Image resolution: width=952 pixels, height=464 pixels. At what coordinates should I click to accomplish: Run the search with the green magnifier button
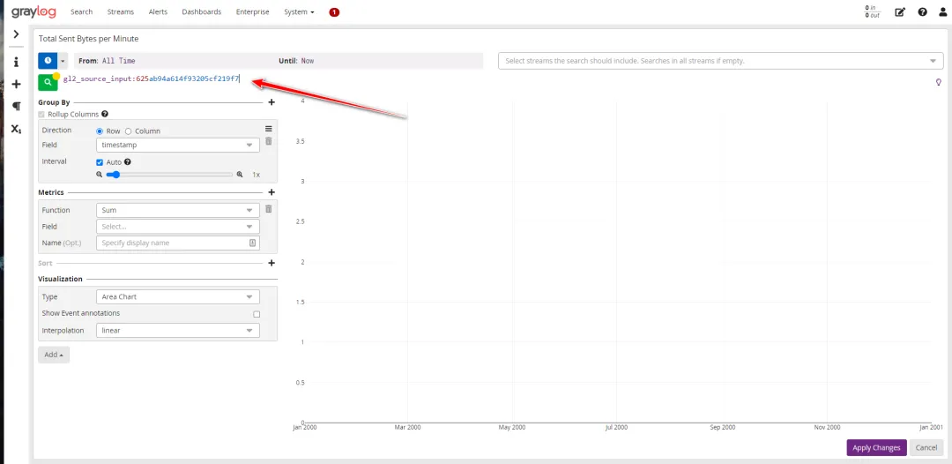click(x=48, y=82)
